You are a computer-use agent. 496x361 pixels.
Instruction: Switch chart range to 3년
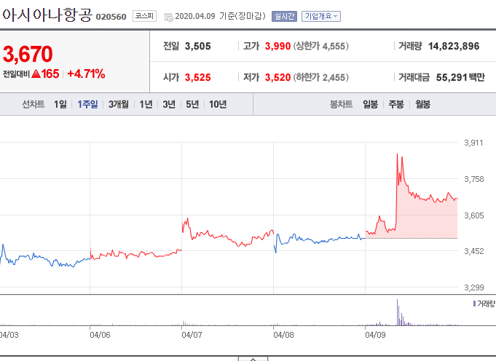point(169,104)
